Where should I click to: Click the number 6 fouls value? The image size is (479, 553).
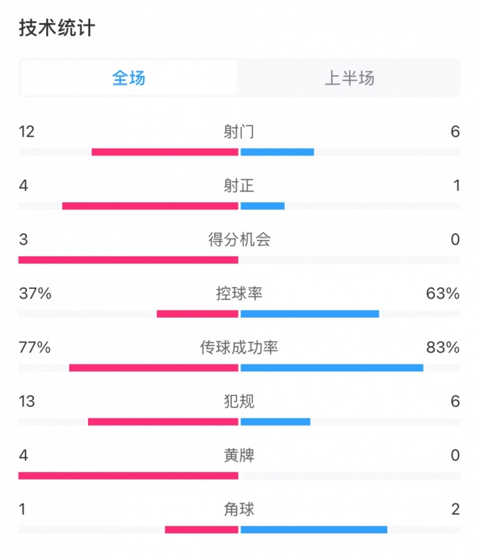(x=454, y=402)
